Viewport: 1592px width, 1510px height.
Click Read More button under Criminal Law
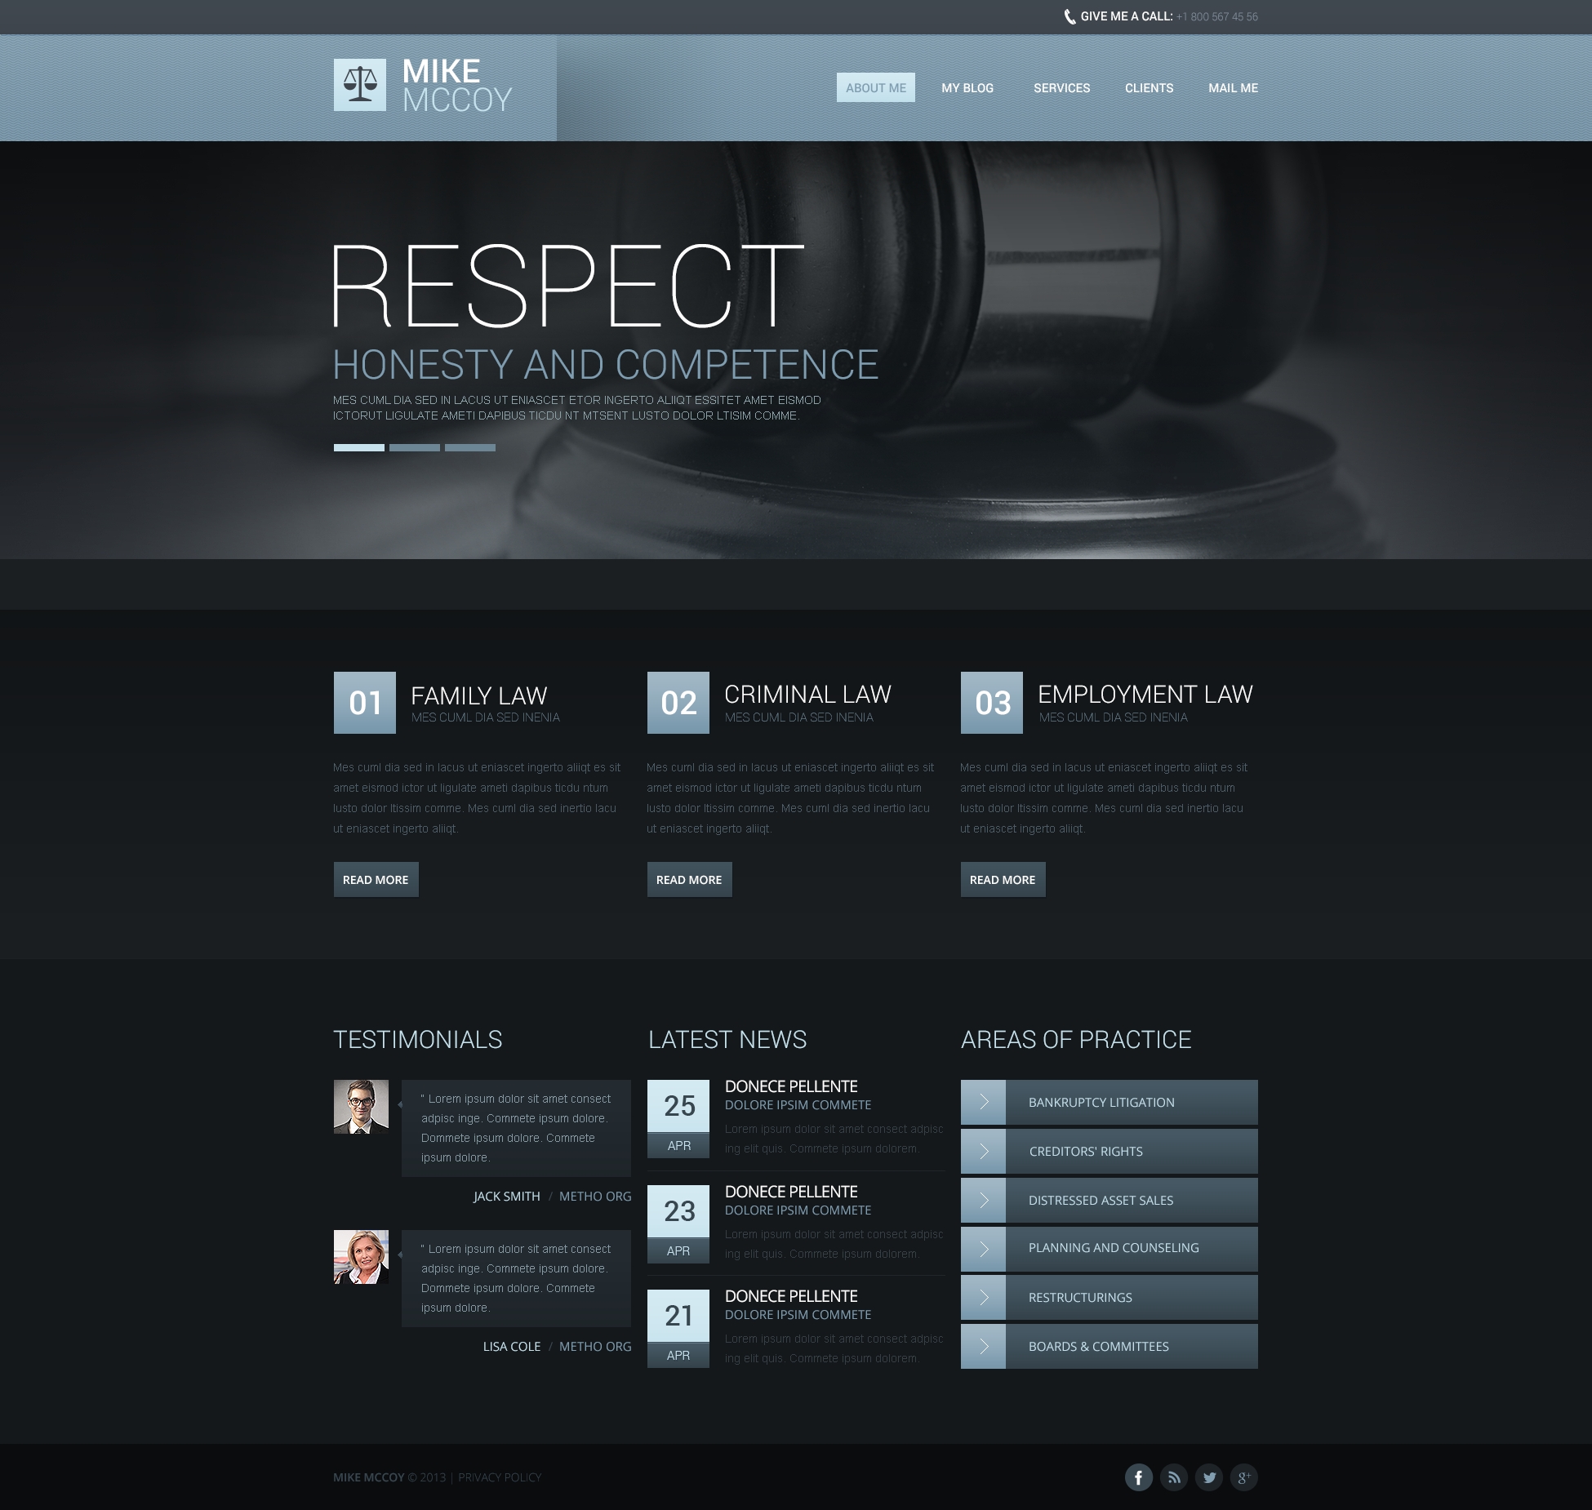688,878
